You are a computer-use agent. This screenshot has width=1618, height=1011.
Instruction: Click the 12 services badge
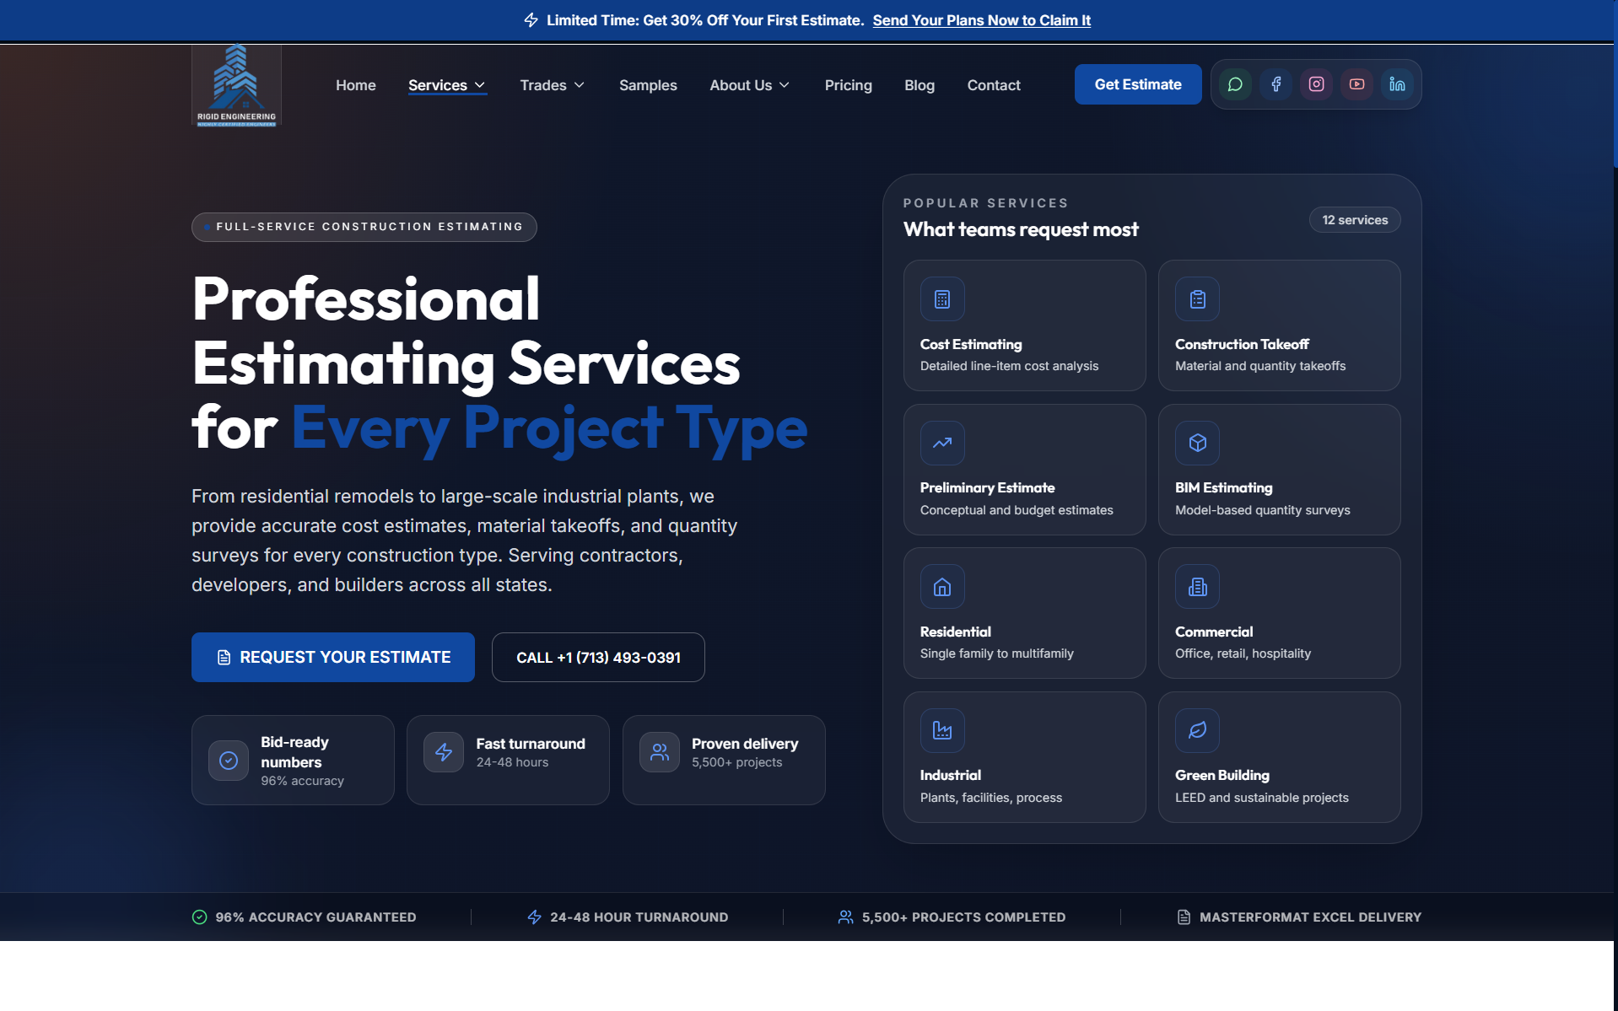coord(1355,220)
